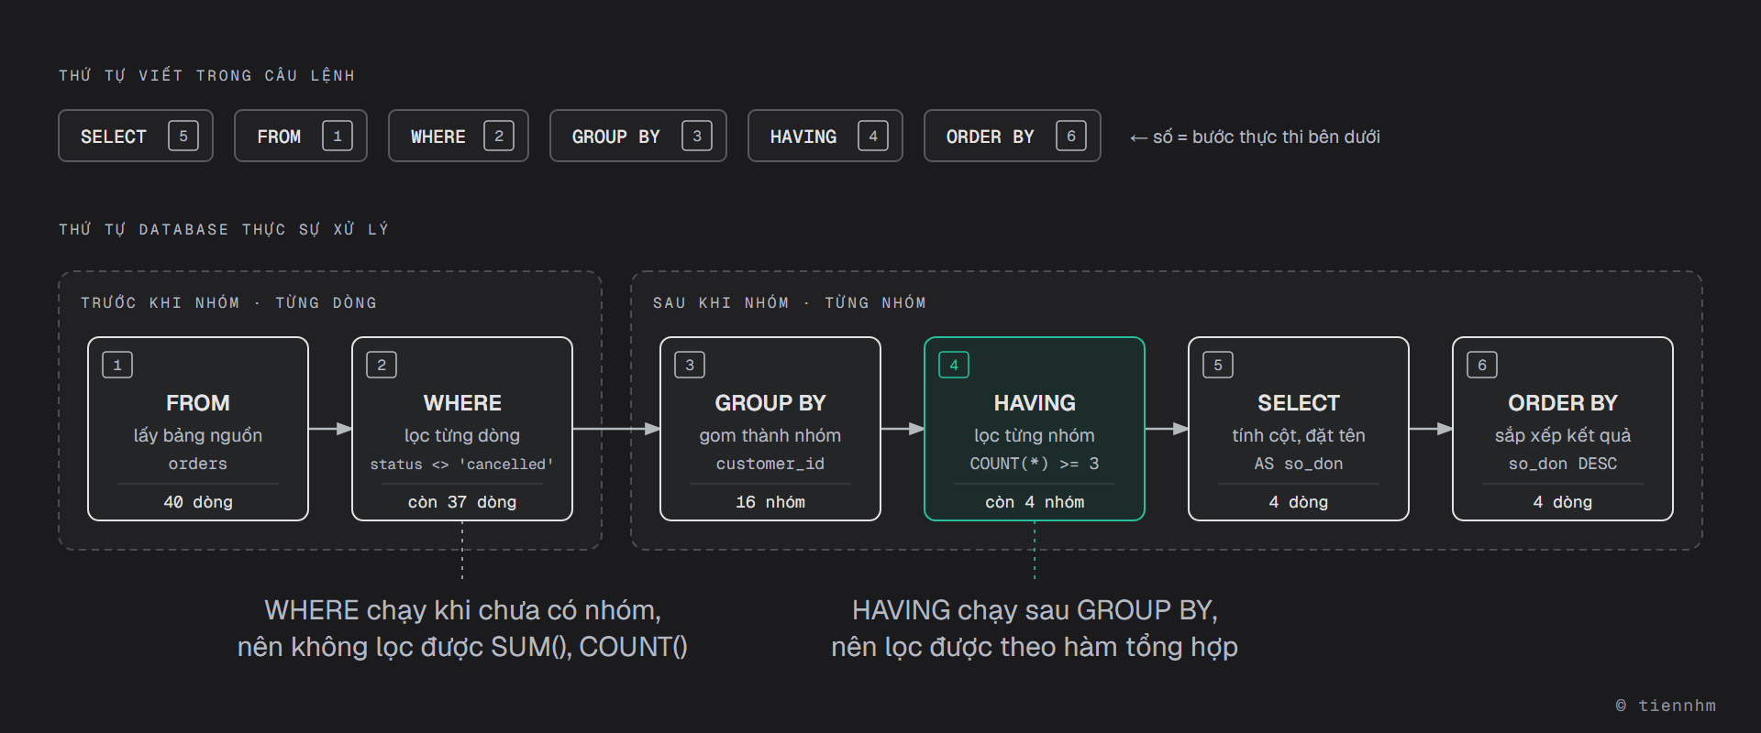Select the label "SAU KHI NHÓM · TỪNG NHÓM"
This screenshot has width=1761, height=733.
789,302
